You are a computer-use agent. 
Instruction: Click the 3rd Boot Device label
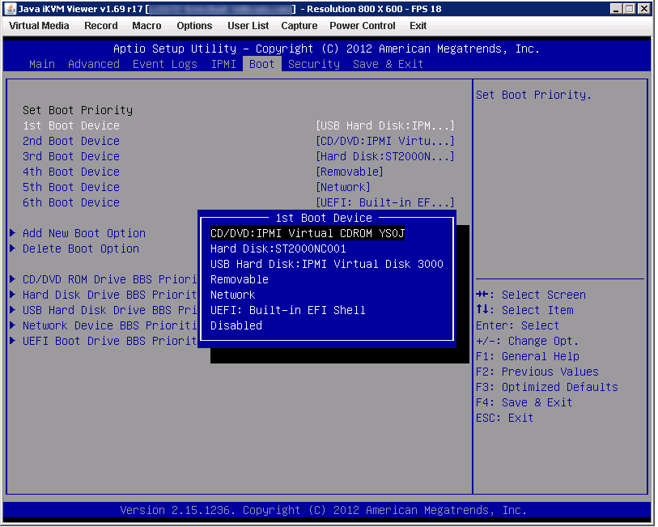click(x=71, y=156)
